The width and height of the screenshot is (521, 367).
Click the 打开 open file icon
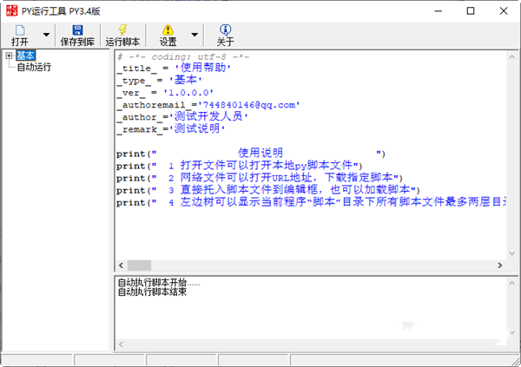[x=19, y=30]
